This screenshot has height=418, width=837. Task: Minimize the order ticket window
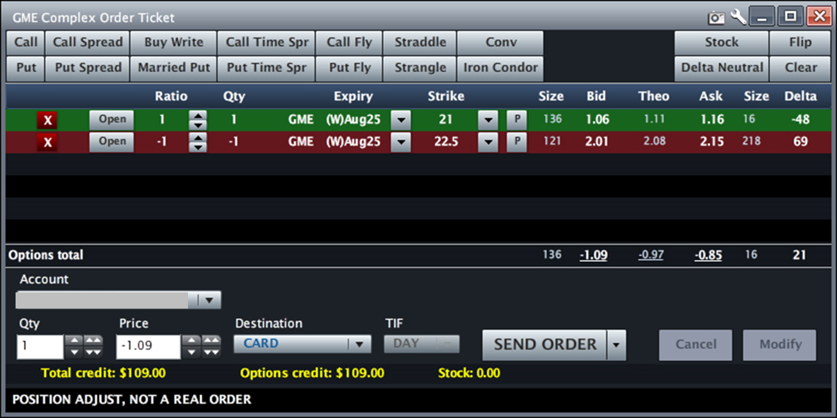(x=762, y=16)
